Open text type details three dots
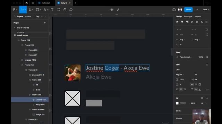The image size is (222, 124). pyautogui.click(x=207, y=90)
